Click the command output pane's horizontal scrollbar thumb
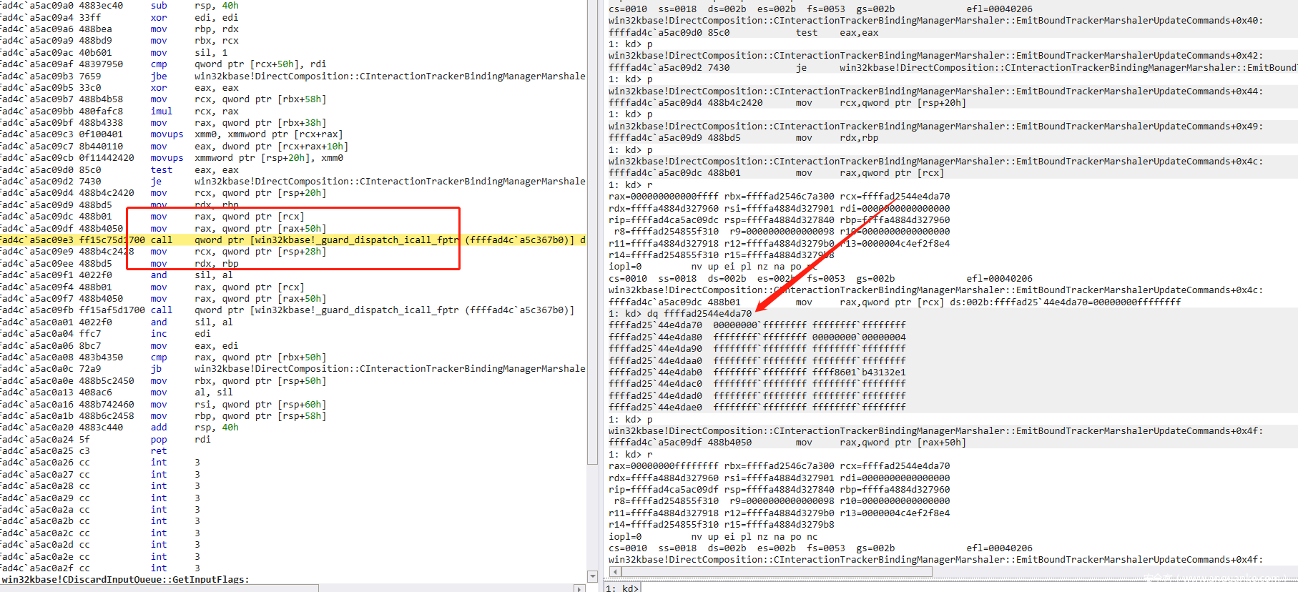1298x592 pixels. point(777,572)
